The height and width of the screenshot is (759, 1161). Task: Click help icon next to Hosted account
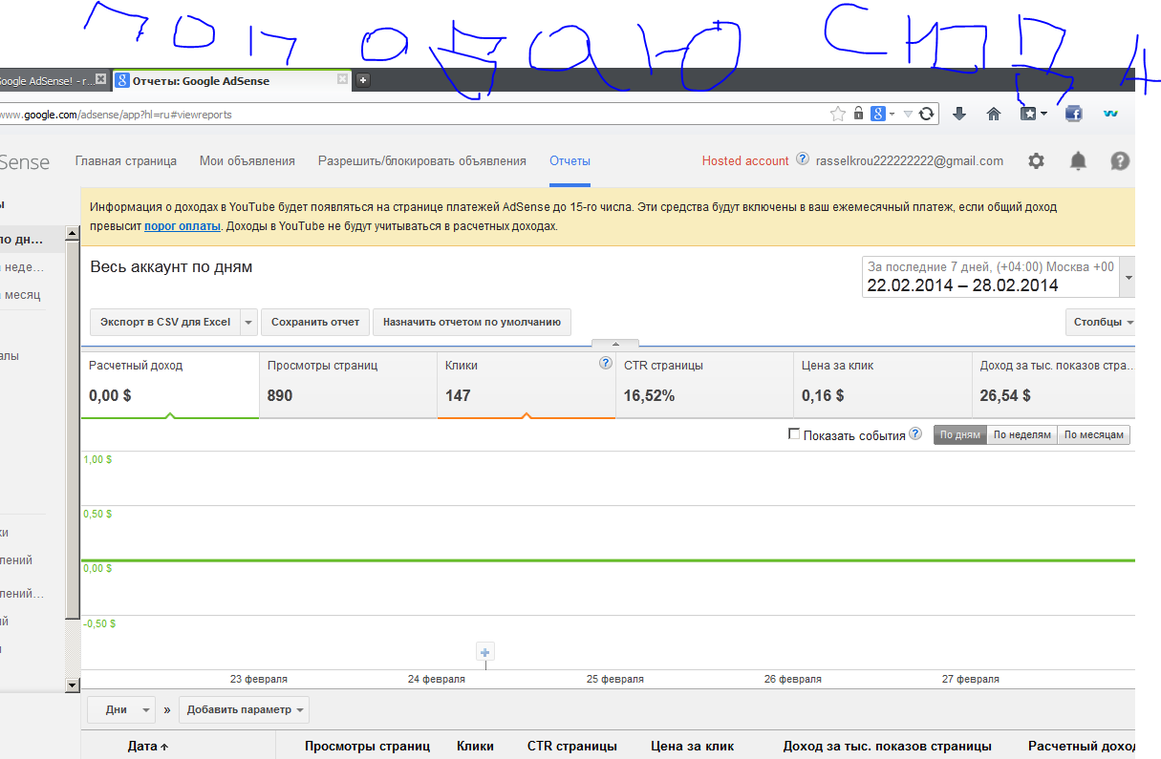click(x=803, y=159)
